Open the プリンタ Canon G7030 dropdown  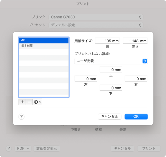96,17
